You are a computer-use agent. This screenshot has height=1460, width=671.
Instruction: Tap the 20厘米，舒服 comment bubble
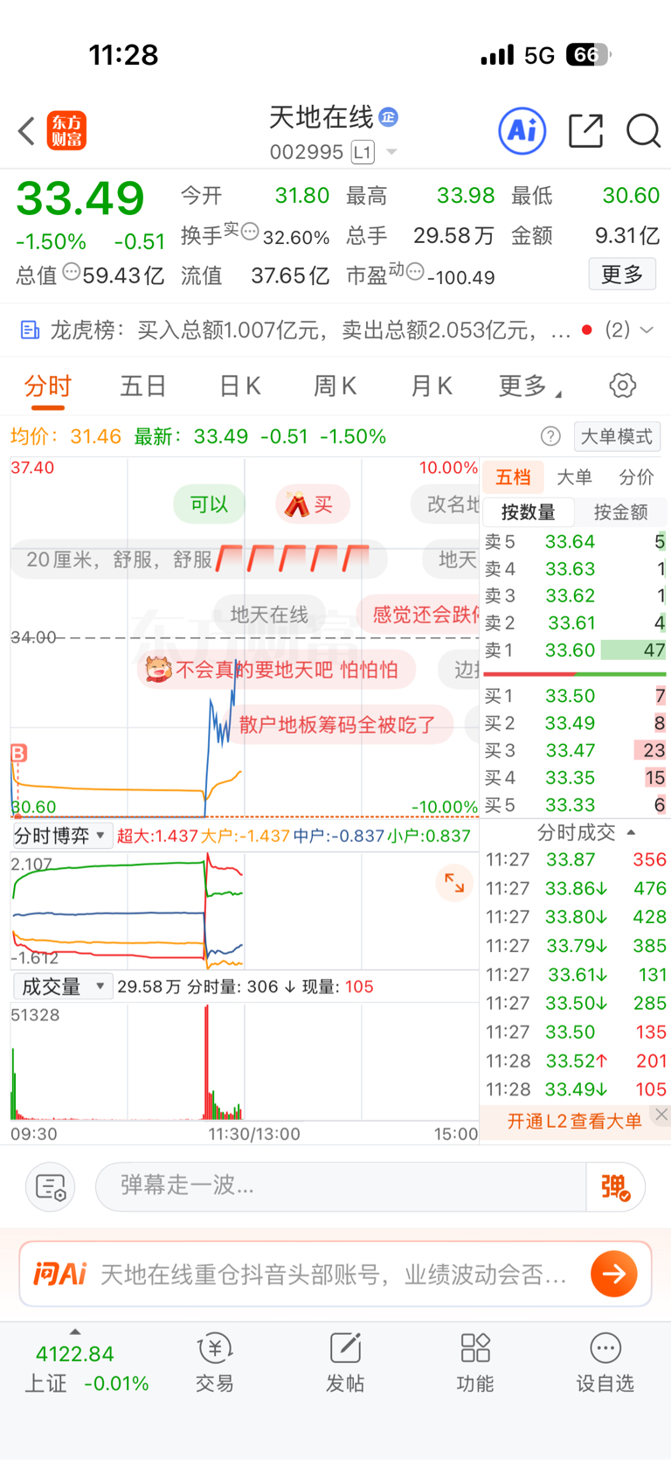coord(198,560)
